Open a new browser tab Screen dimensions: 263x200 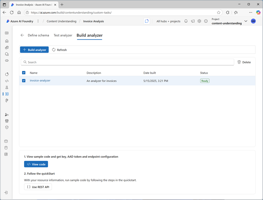(62, 5)
